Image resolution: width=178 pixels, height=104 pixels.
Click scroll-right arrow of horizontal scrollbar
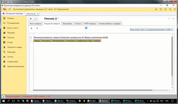[170, 90]
